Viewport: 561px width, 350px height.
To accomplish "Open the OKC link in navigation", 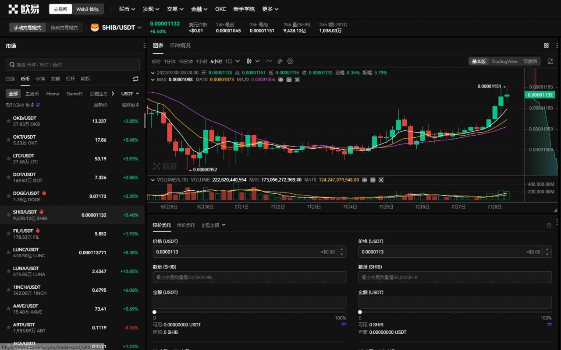I will [220, 9].
